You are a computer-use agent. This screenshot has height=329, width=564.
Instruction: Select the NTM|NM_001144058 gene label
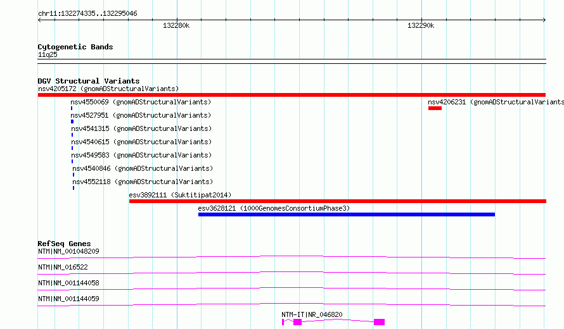(68, 283)
